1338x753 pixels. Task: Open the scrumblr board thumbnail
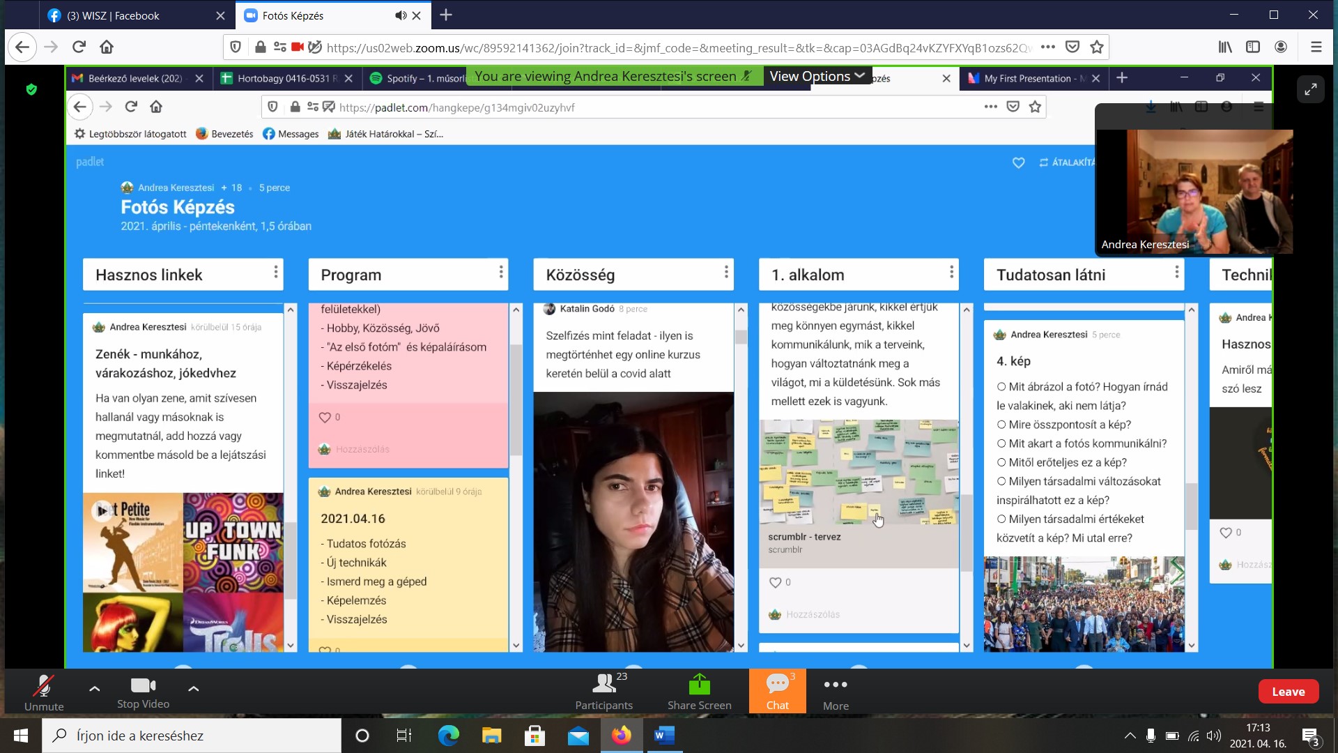859,472
